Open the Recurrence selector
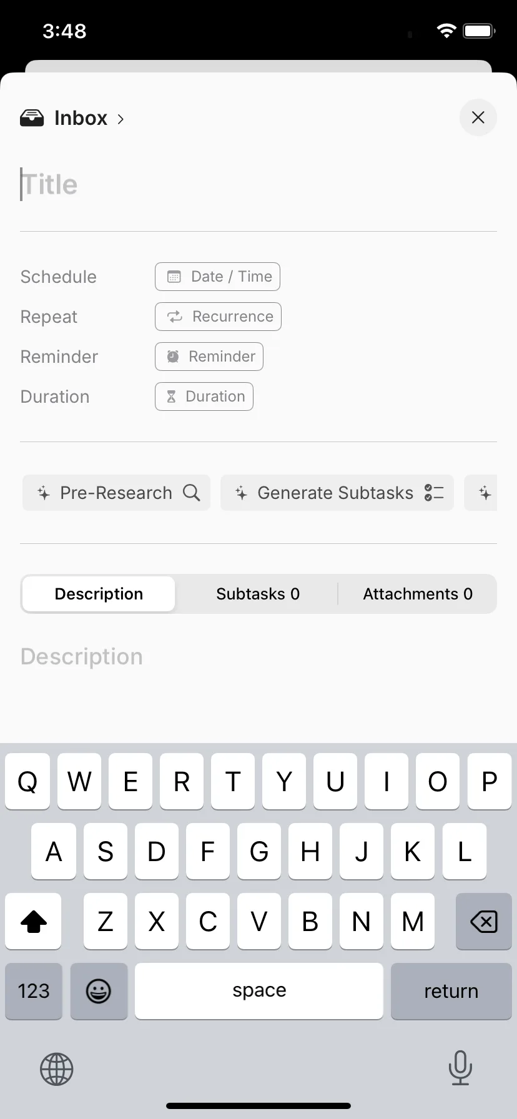 (x=218, y=317)
